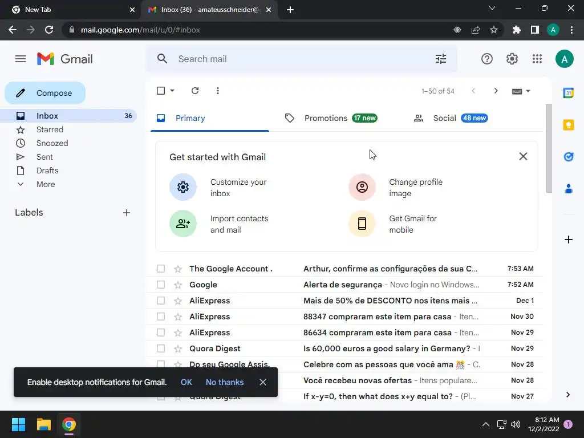Show hidden system tray icons
The width and height of the screenshot is (584, 438).
click(x=486, y=424)
